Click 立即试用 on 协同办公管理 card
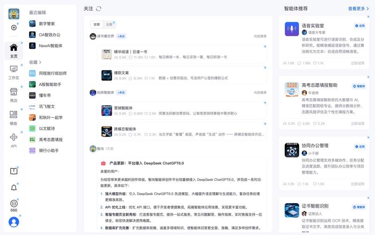This screenshot has height=235, width=375. [x=358, y=184]
